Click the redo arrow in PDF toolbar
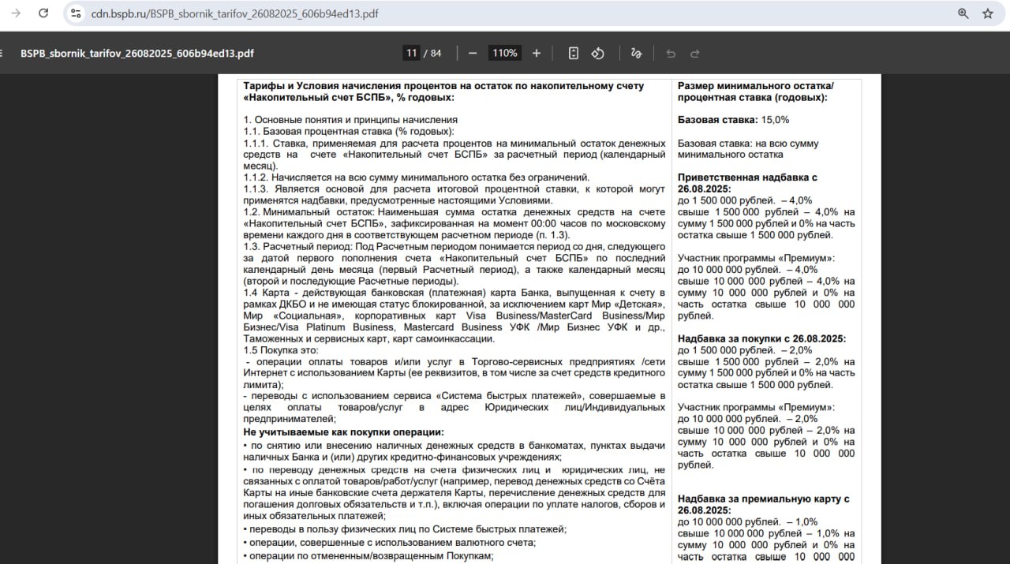Image resolution: width=1010 pixels, height=564 pixels. tap(695, 53)
